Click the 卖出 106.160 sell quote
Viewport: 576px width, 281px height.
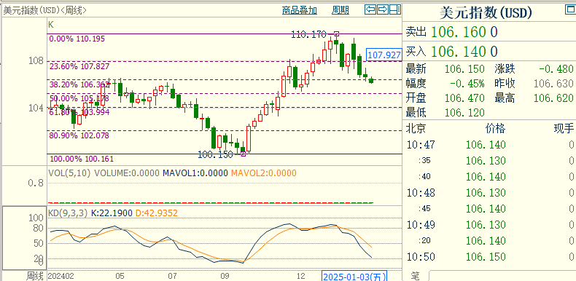tap(451, 32)
